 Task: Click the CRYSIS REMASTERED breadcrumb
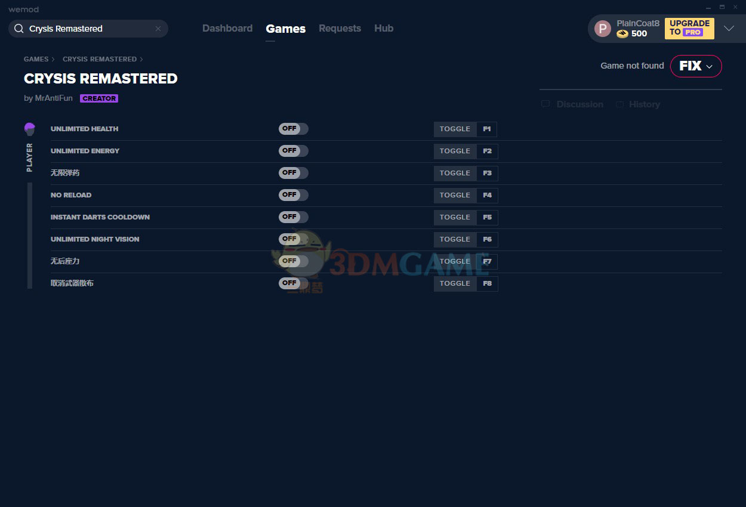coord(100,59)
